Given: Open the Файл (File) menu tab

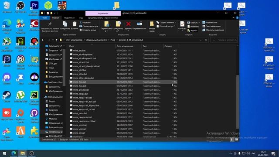Looking at the screenshot, I should (44, 18).
